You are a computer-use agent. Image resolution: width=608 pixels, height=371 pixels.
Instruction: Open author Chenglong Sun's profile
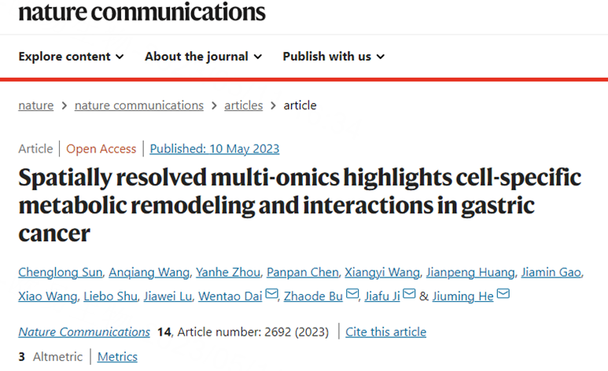coord(60,273)
